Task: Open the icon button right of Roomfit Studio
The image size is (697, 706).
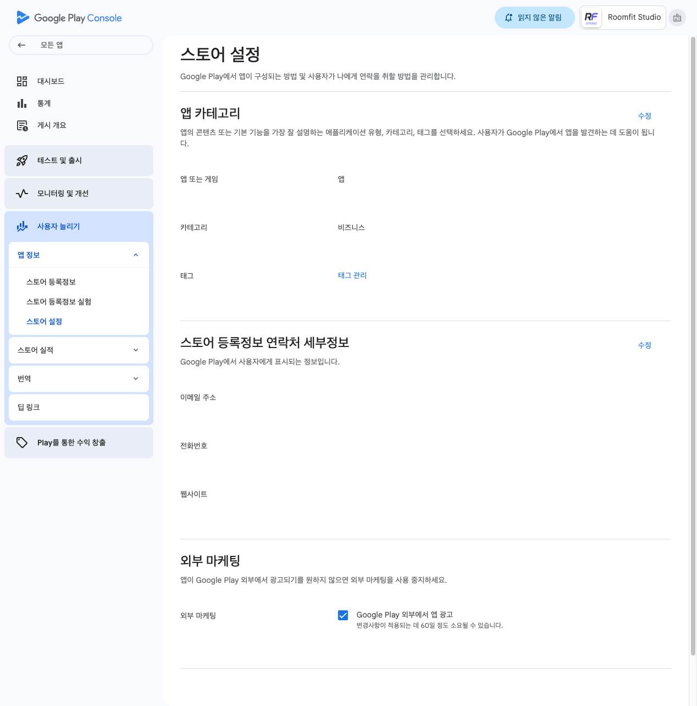Action: 677,18
